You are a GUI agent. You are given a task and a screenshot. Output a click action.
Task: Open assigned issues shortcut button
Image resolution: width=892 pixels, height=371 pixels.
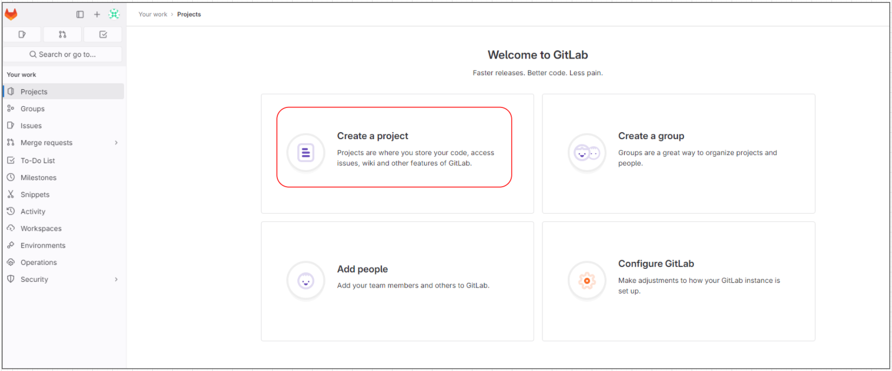[22, 35]
